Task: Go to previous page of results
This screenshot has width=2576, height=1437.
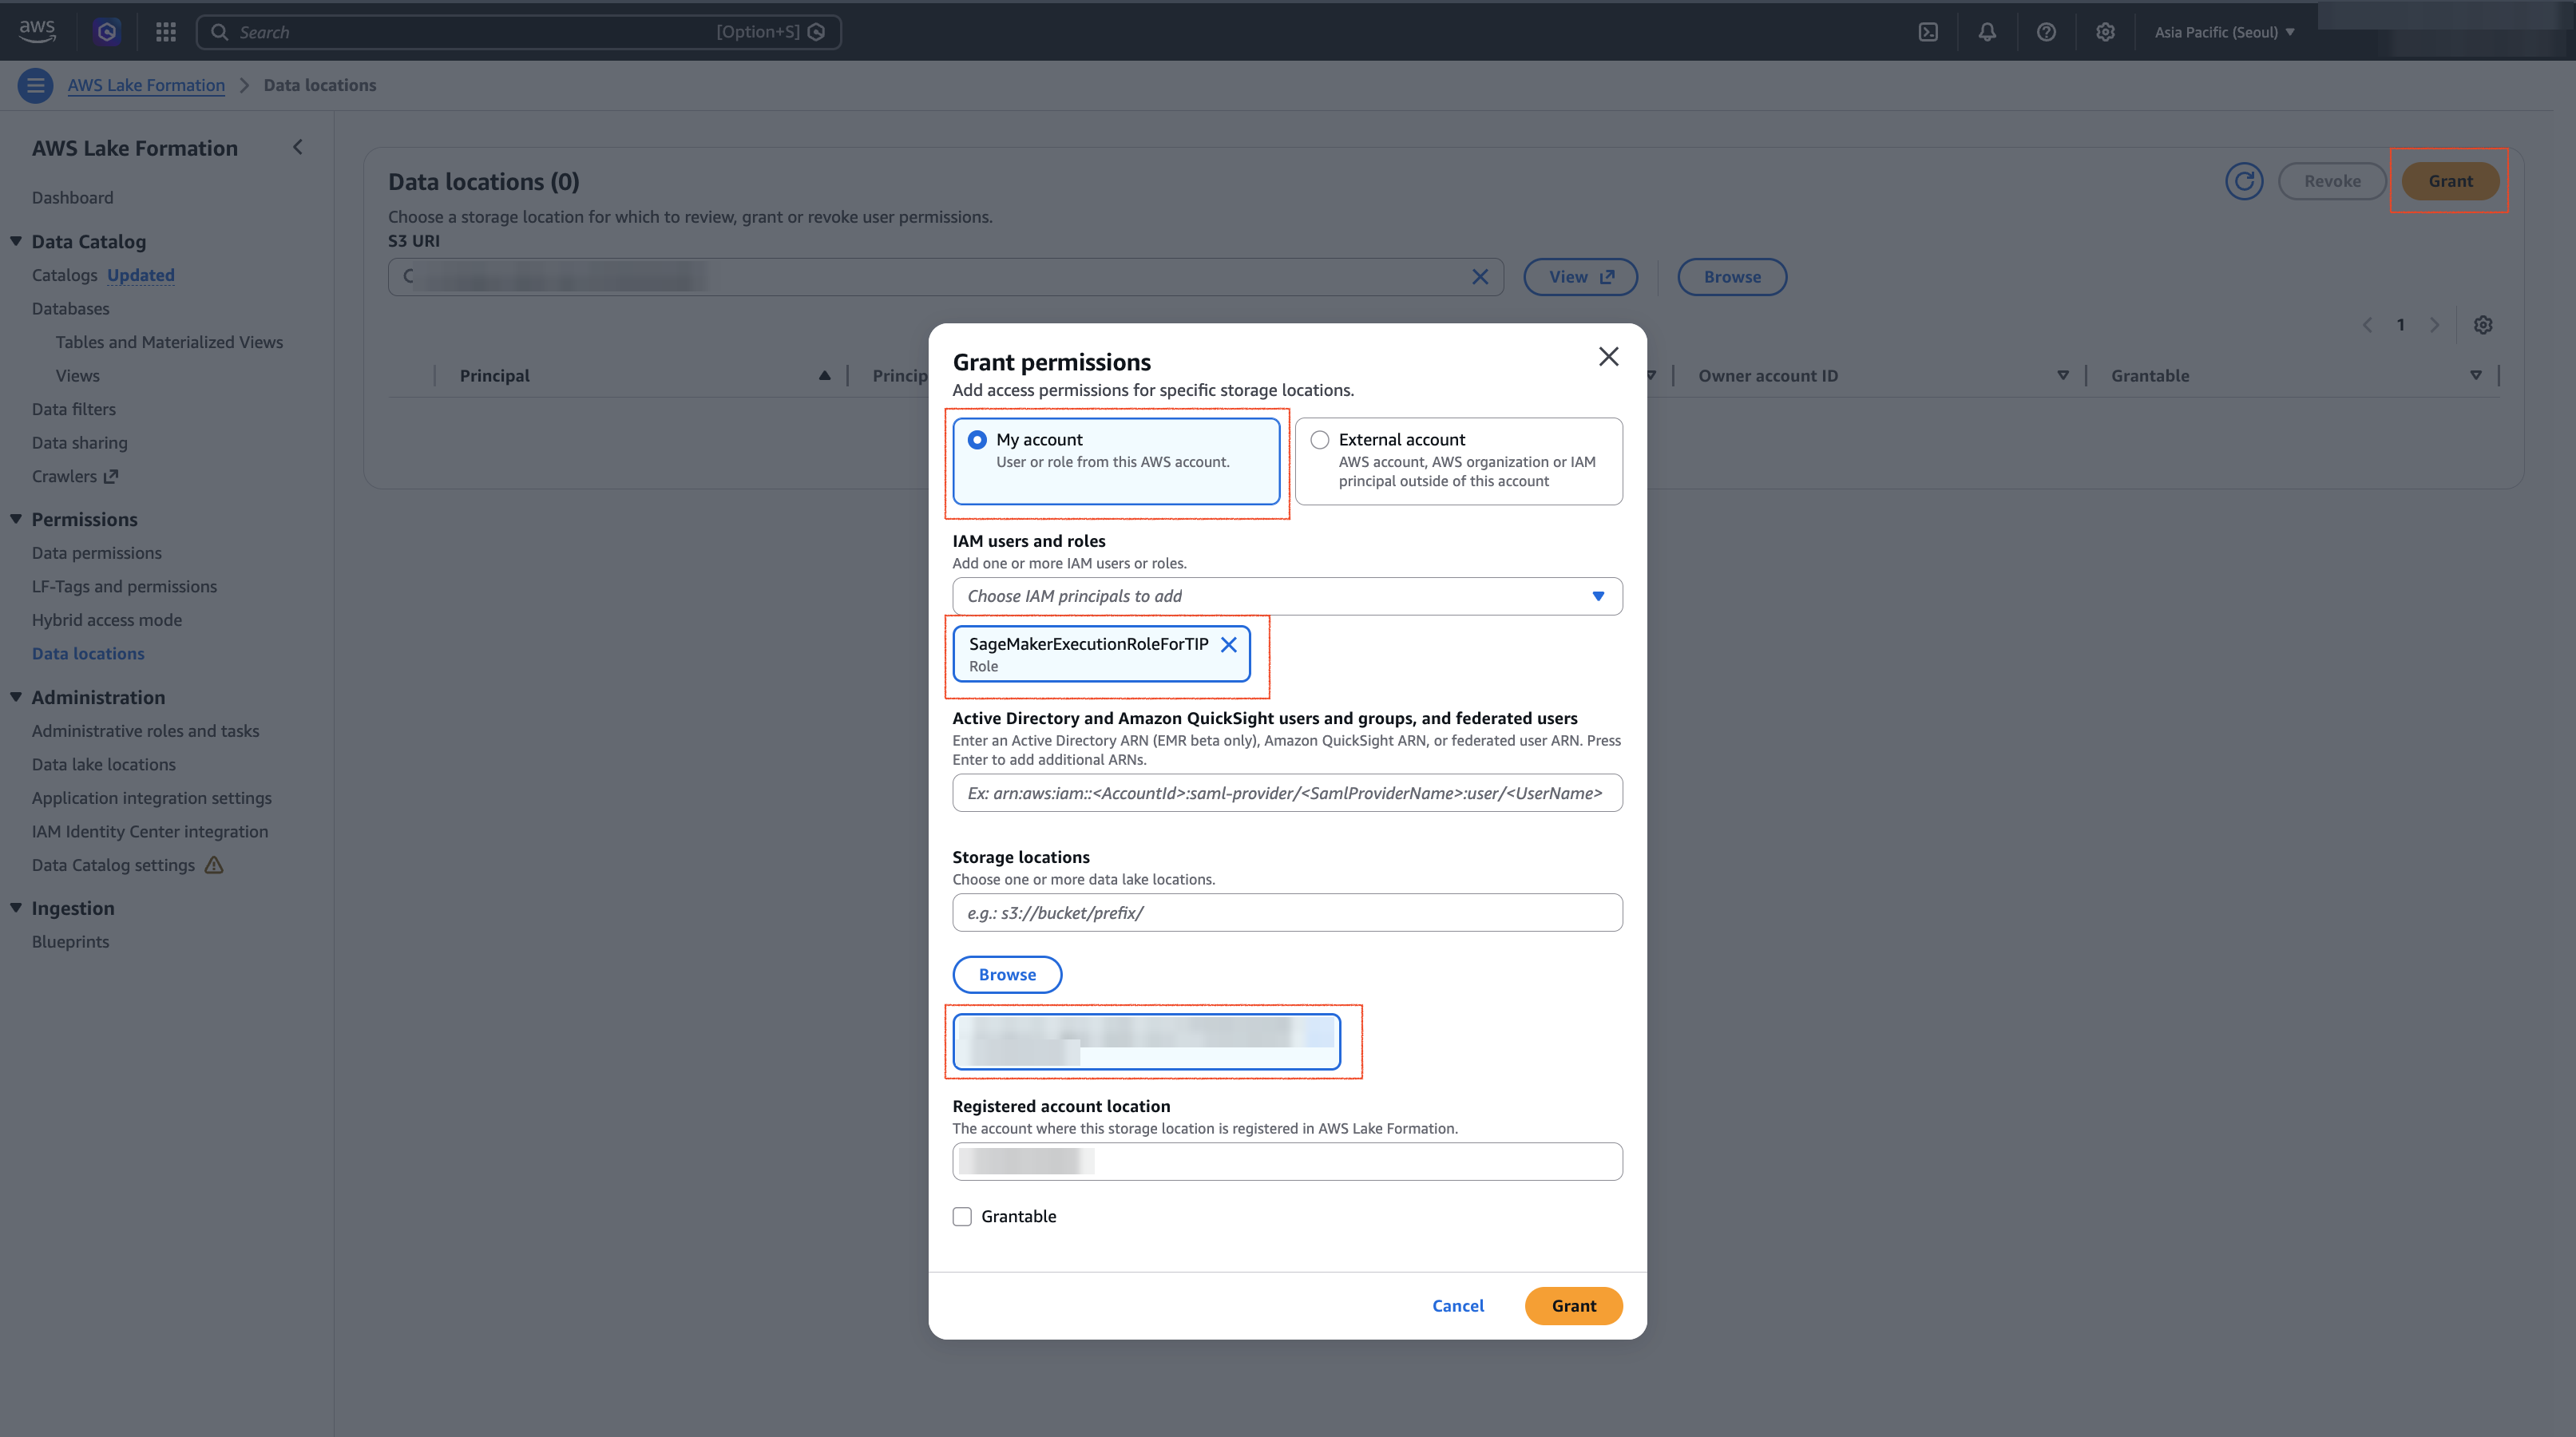Action: [x=2367, y=325]
